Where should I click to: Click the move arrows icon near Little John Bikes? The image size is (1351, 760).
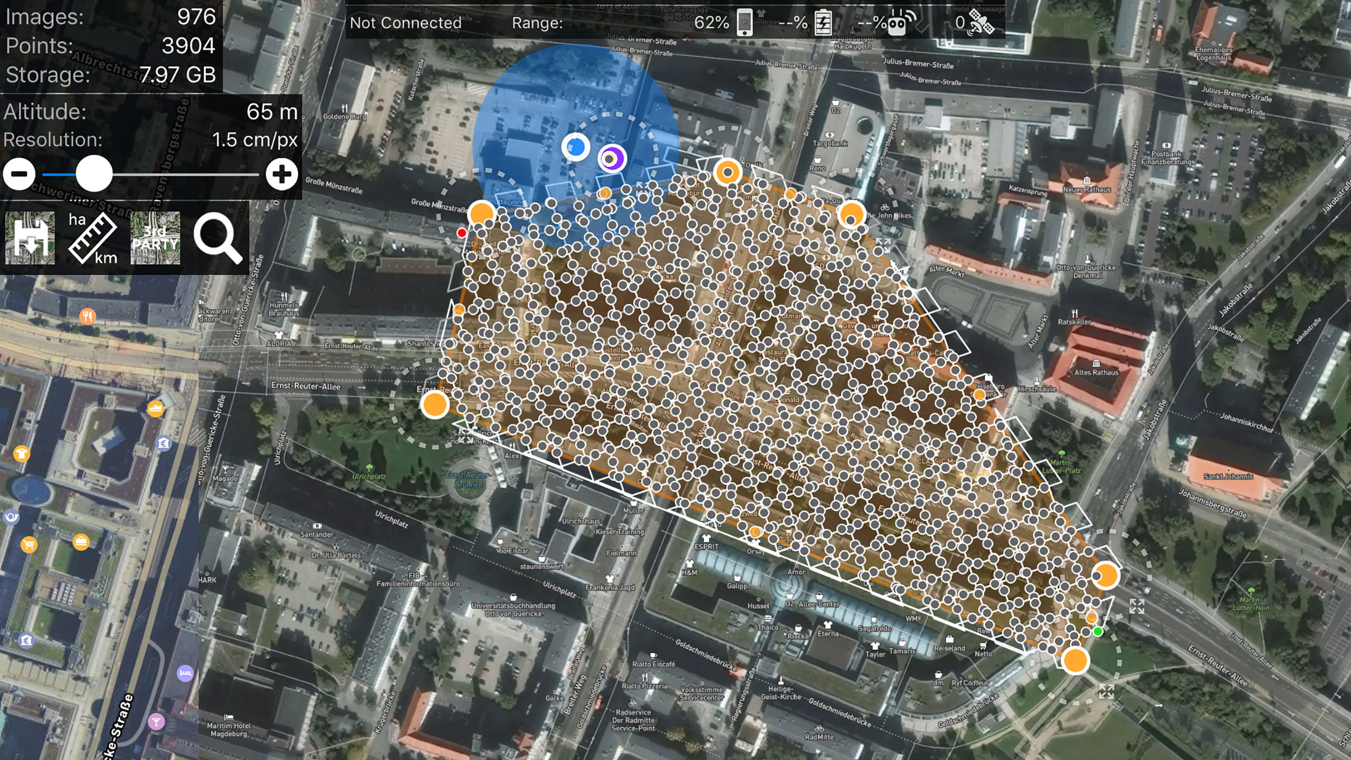pyautogui.click(x=883, y=245)
